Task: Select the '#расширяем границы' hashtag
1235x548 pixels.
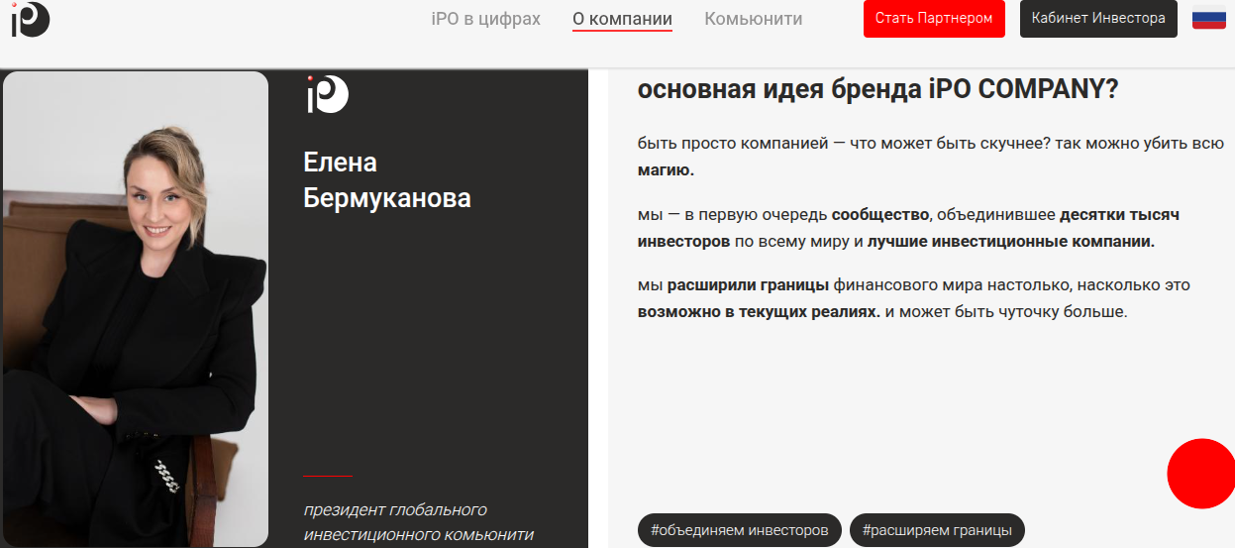Action: tap(936, 530)
